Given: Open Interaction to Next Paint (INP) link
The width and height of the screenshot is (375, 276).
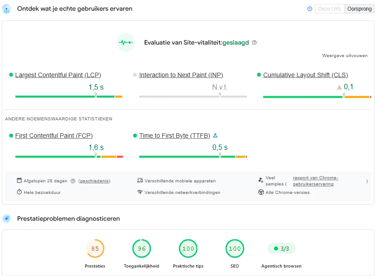Looking at the screenshot, I should [181, 75].
